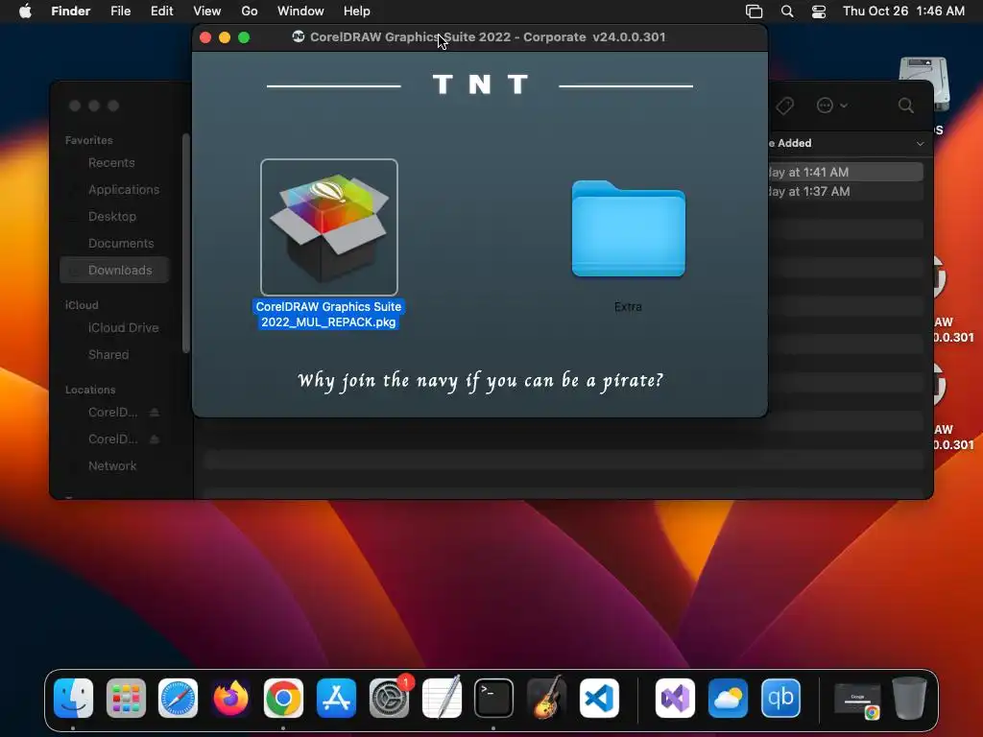Select first CorelD... location in Finder sidebar
This screenshot has height=737, width=983.
(x=112, y=413)
